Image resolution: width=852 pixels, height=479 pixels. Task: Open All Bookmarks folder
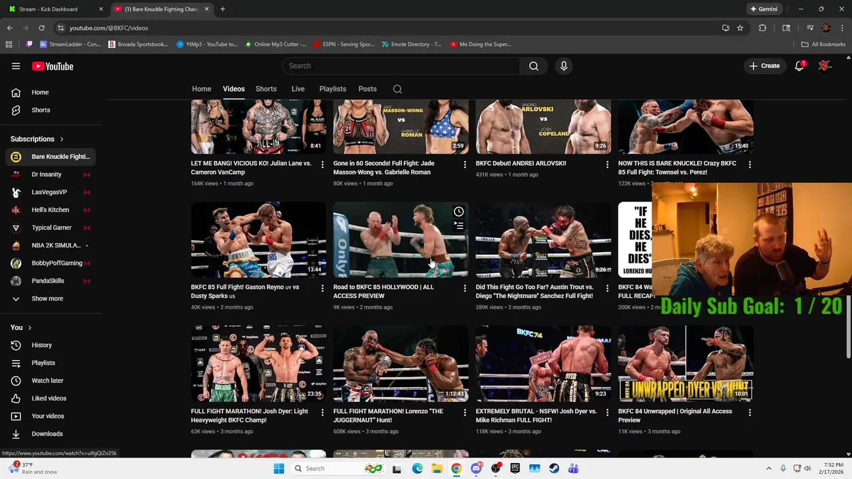(x=823, y=45)
